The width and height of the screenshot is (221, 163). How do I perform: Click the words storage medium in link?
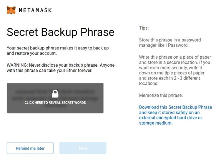click(x=156, y=123)
